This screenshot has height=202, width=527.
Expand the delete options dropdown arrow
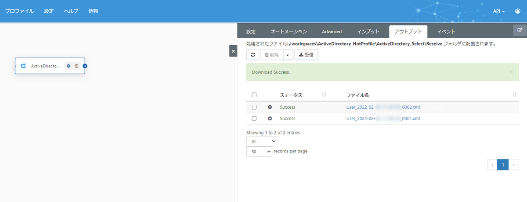coord(288,55)
